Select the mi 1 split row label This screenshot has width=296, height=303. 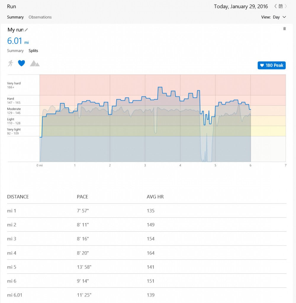[x=12, y=211]
